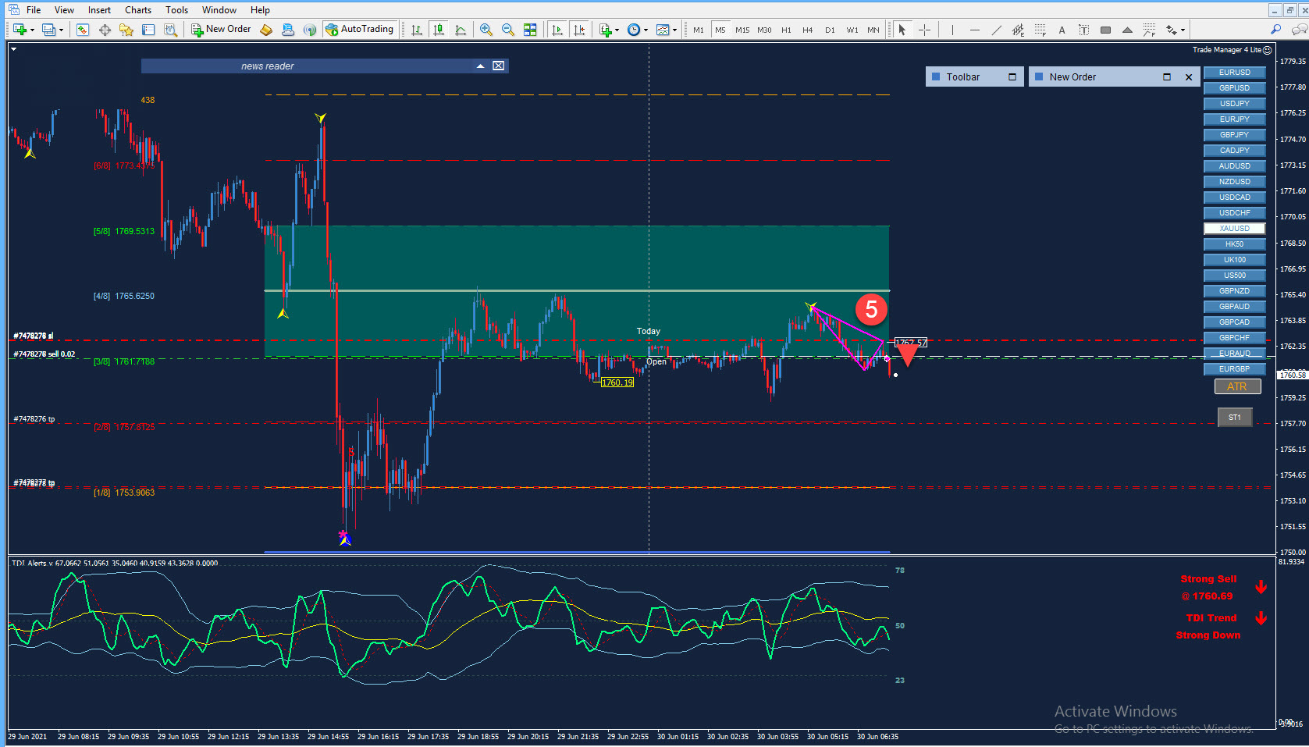This screenshot has width=1309, height=747.
Task: Click the ATR button
Action: click(1237, 387)
